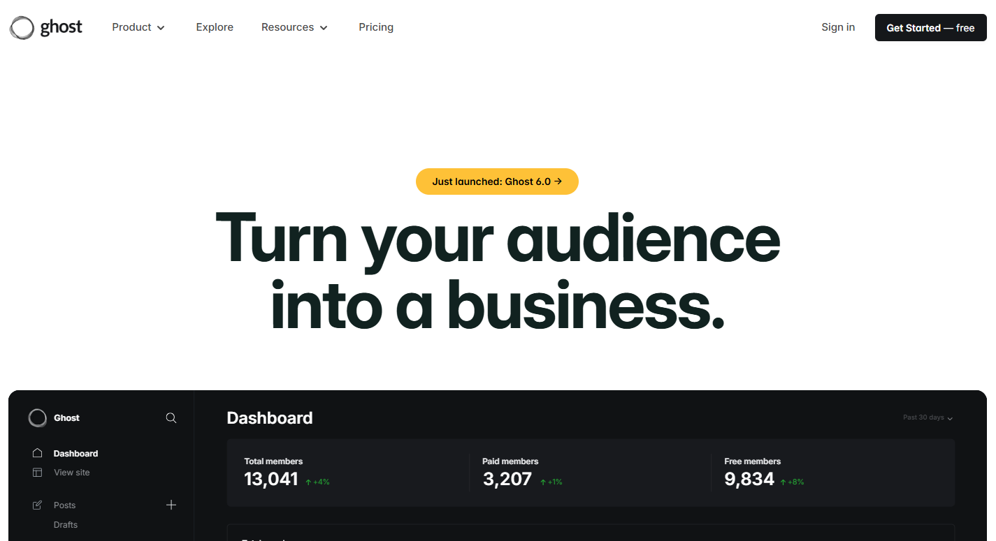Click the Paid members value 3,207
Viewport: 996px width, 541px height.
tap(507, 480)
